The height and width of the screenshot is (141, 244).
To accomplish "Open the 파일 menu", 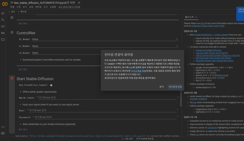I will click(x=12, y=7).
